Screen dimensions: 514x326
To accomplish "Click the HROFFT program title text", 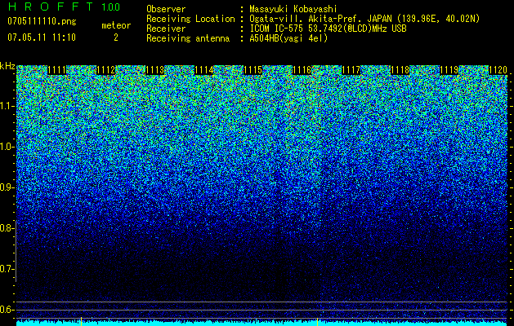I will 51,7.
